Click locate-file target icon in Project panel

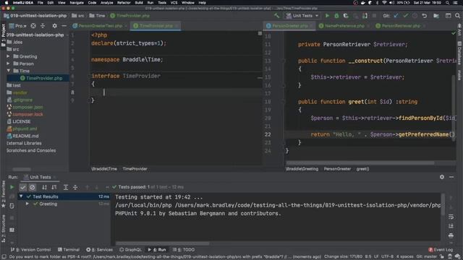[x=33, y=26]
